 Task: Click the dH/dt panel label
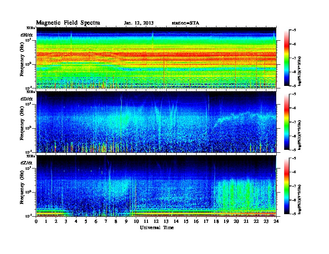(27, 35)
